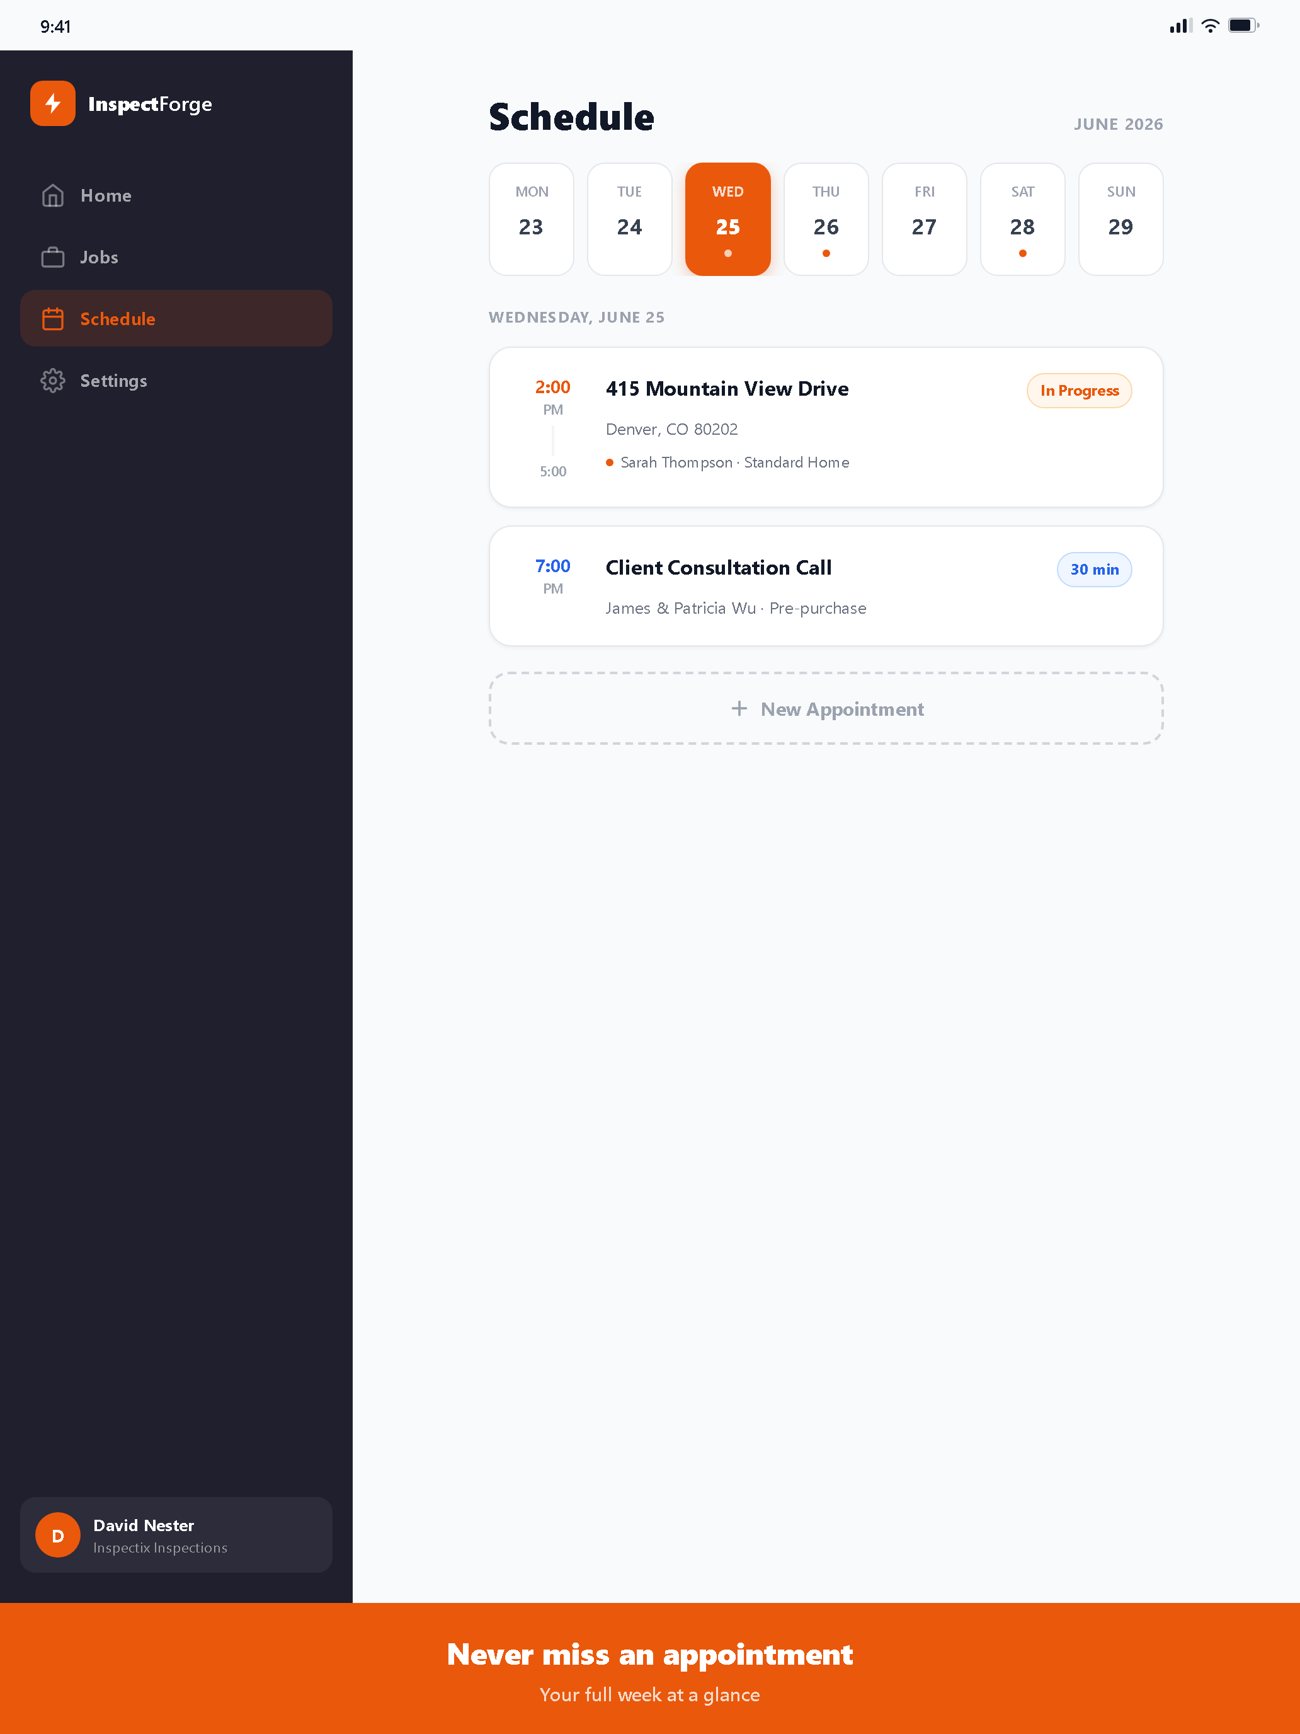Click the Settings gear icon
This screenshot has height=1734, width=1300.
(x=52, y=381)
